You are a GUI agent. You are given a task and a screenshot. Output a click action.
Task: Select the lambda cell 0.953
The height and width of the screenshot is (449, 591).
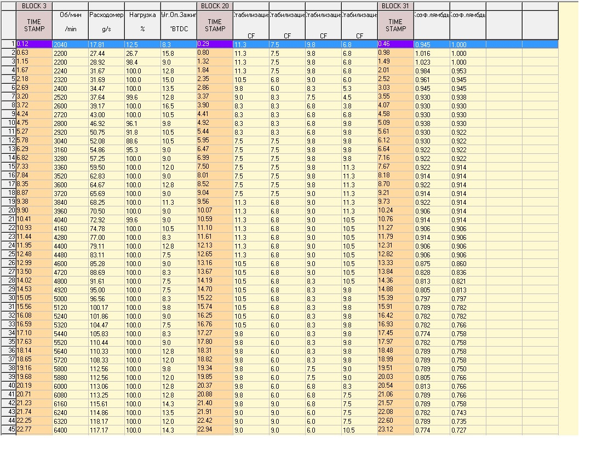[x=468, y=71]
